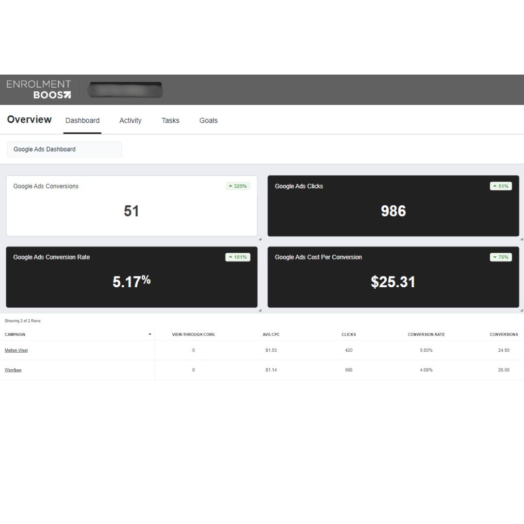The height and width of the screenshot is (524, 524).
Task: Go to the Tasks tab
Action: point(170,121)
